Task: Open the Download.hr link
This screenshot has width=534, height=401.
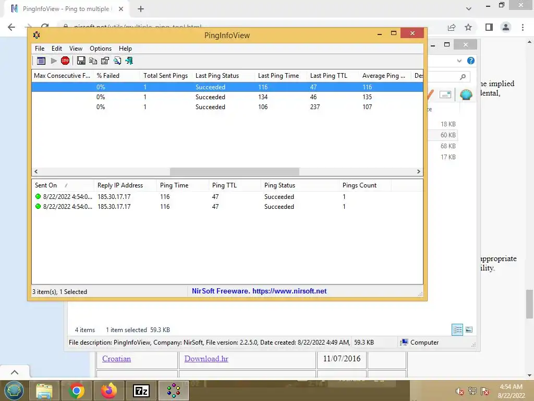Action: pos(206,359)
